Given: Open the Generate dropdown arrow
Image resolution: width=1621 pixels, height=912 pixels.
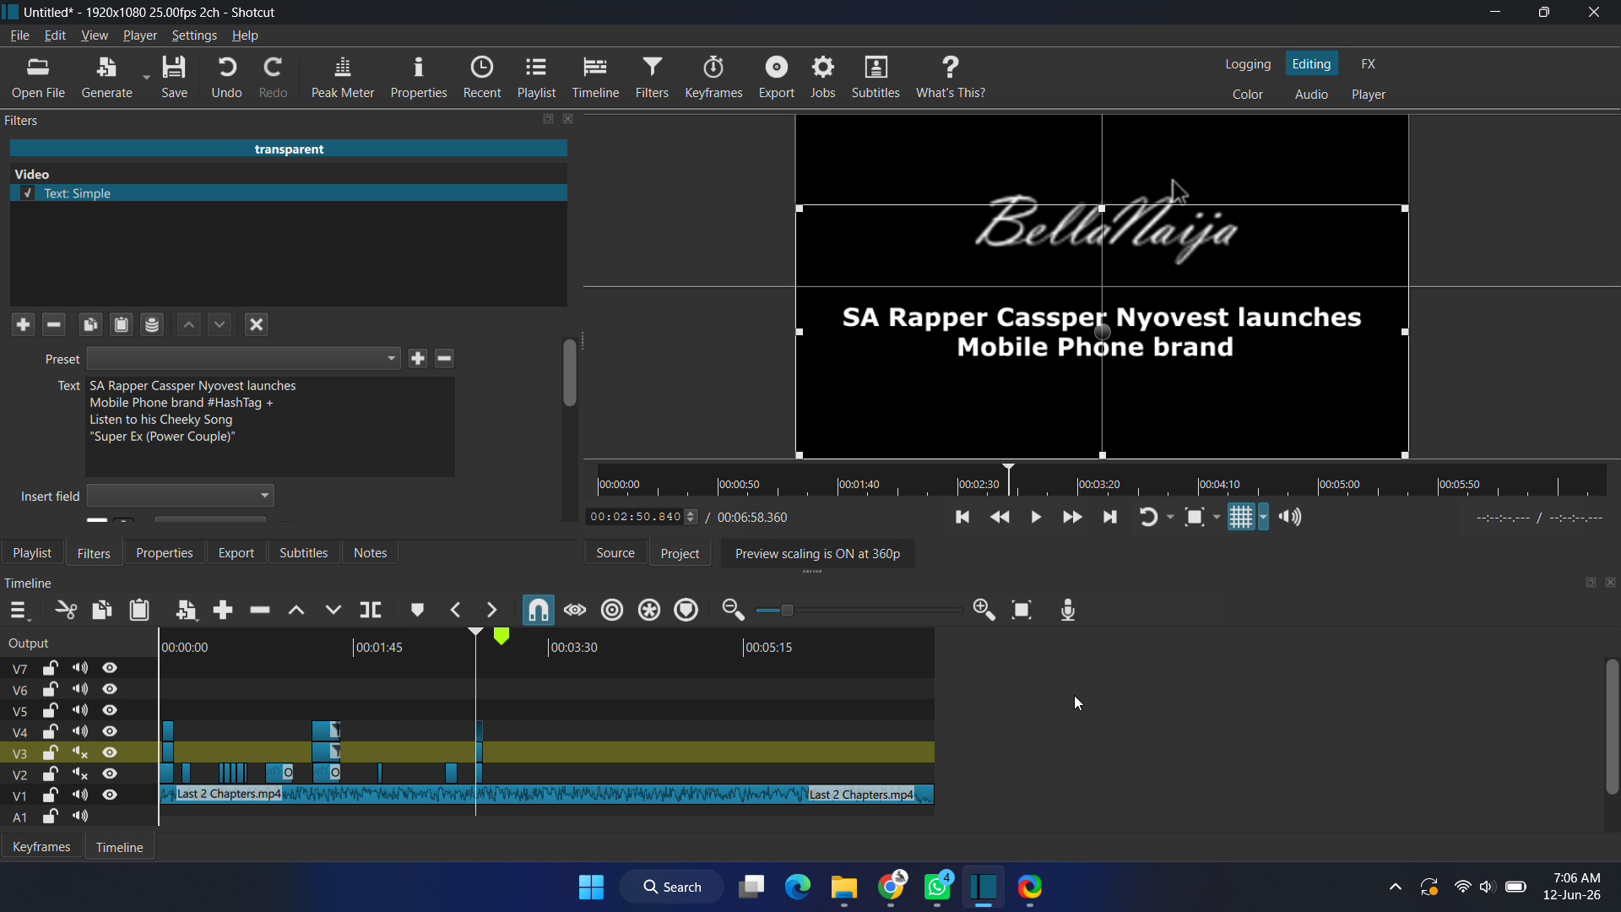Looking at the screenshot, I should [x=146, y=78].
